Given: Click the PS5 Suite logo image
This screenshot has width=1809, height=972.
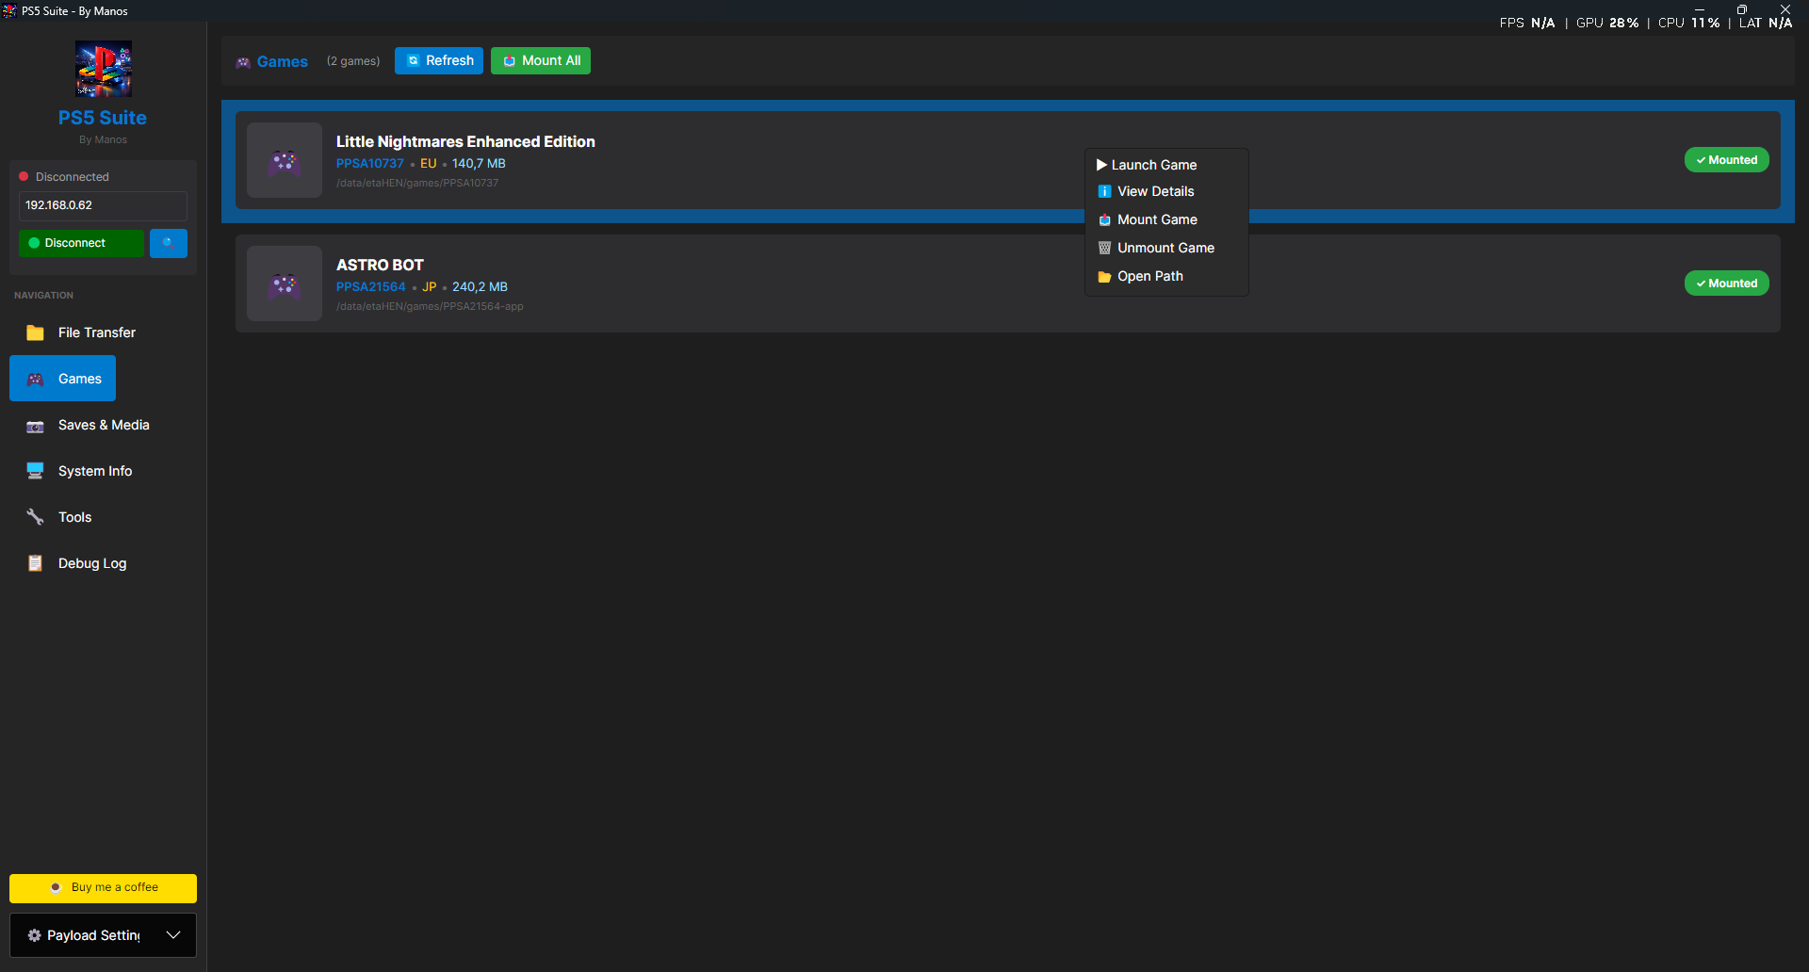Looking at the screenshot, I should pos(104,69).
